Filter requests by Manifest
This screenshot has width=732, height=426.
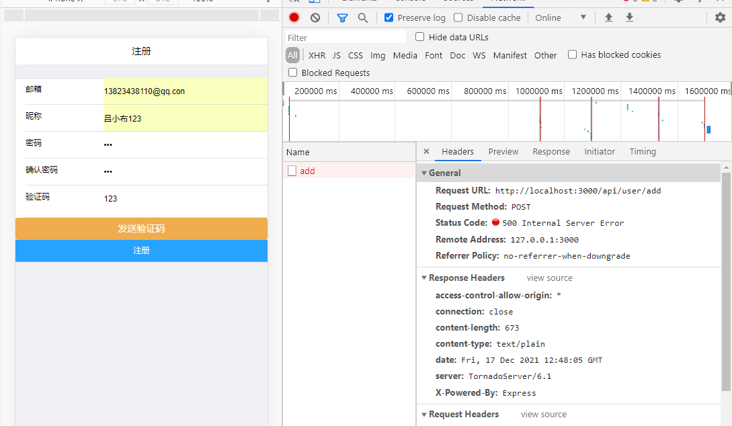(x=510, y=56)
